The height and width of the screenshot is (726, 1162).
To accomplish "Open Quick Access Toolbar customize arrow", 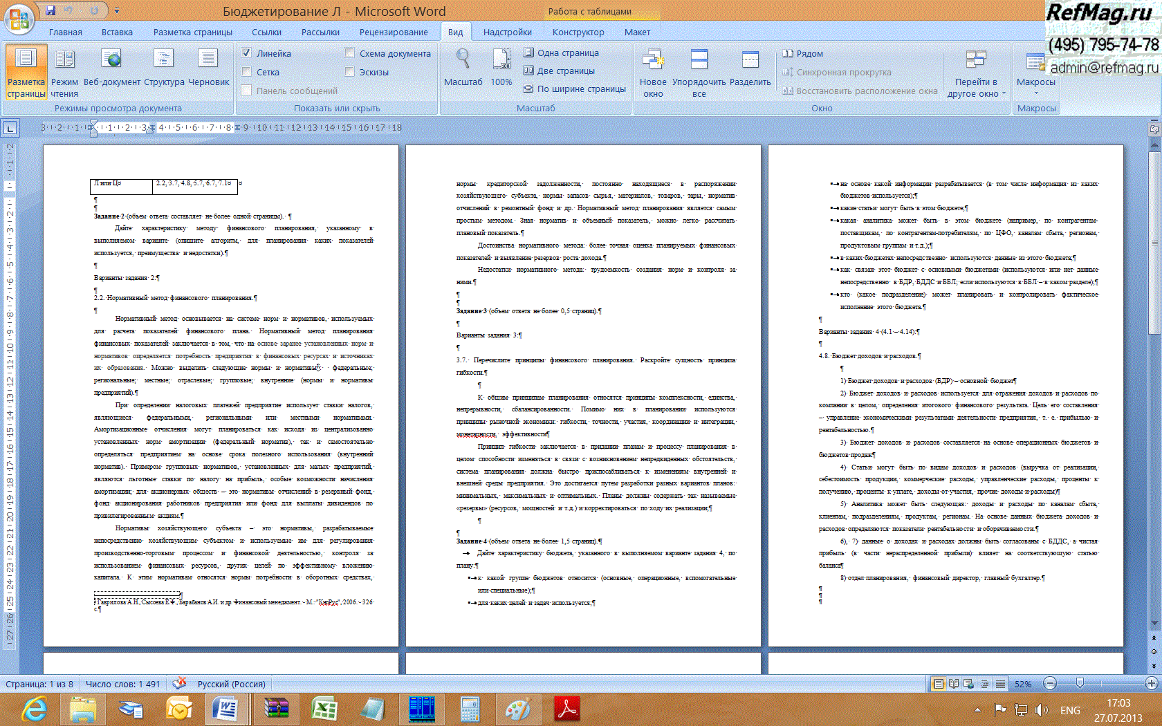I will click(117, 11).
